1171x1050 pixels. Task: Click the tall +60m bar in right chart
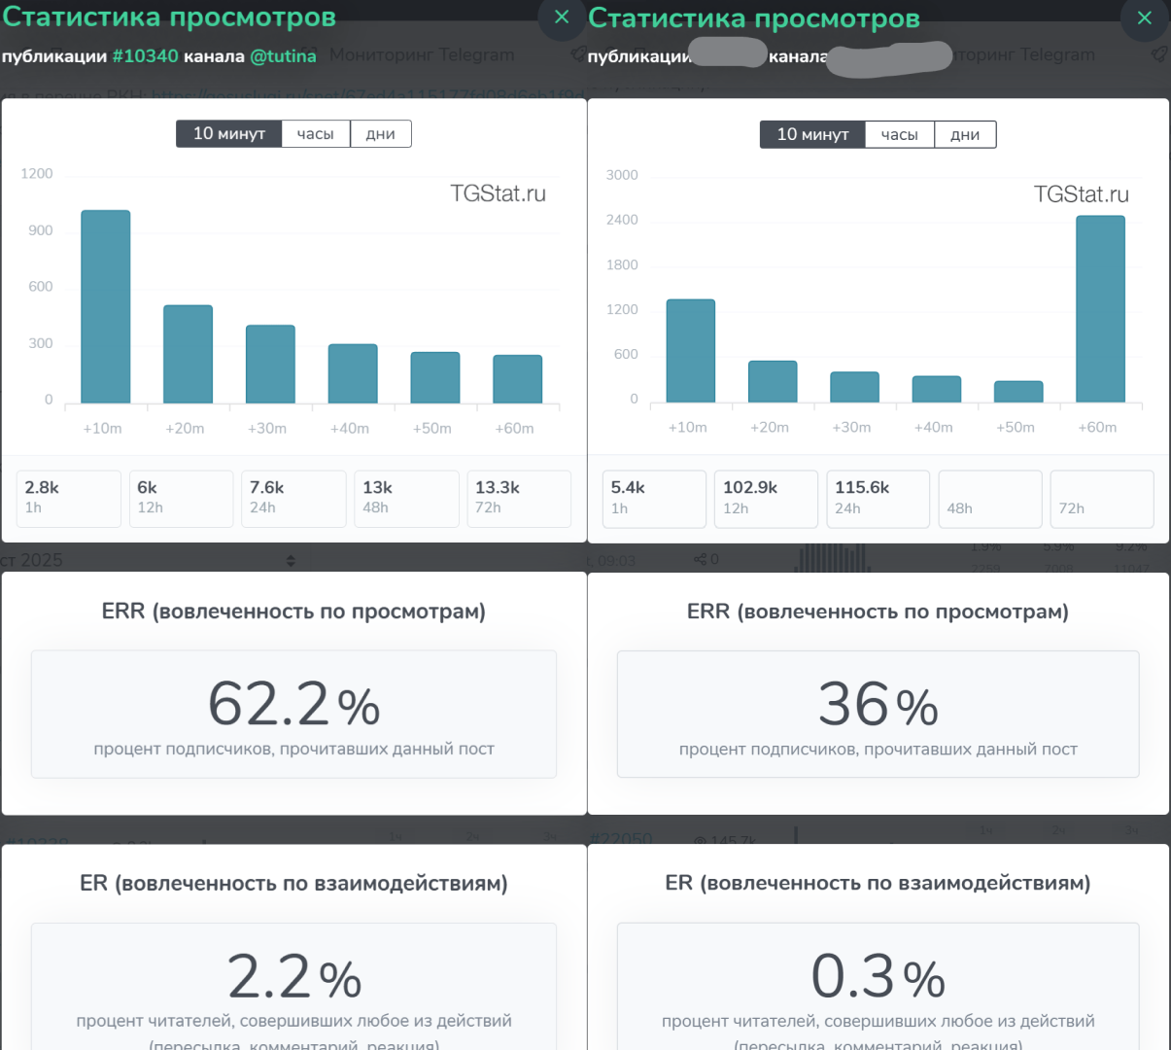coord(1100,309)
